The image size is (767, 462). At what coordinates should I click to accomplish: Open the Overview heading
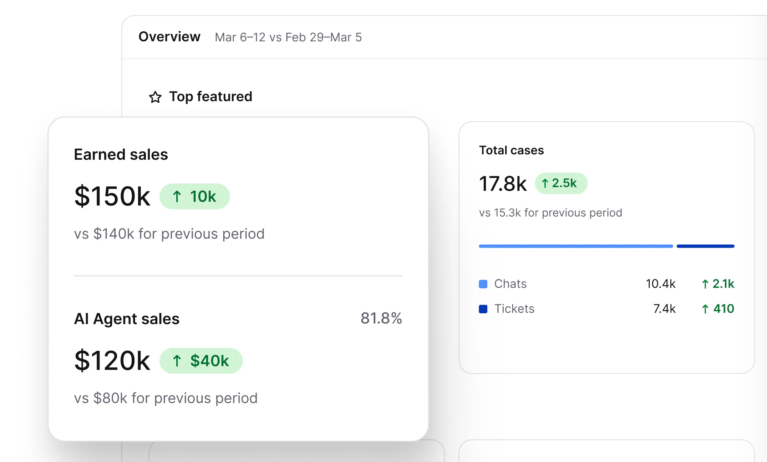coord(169,37)
